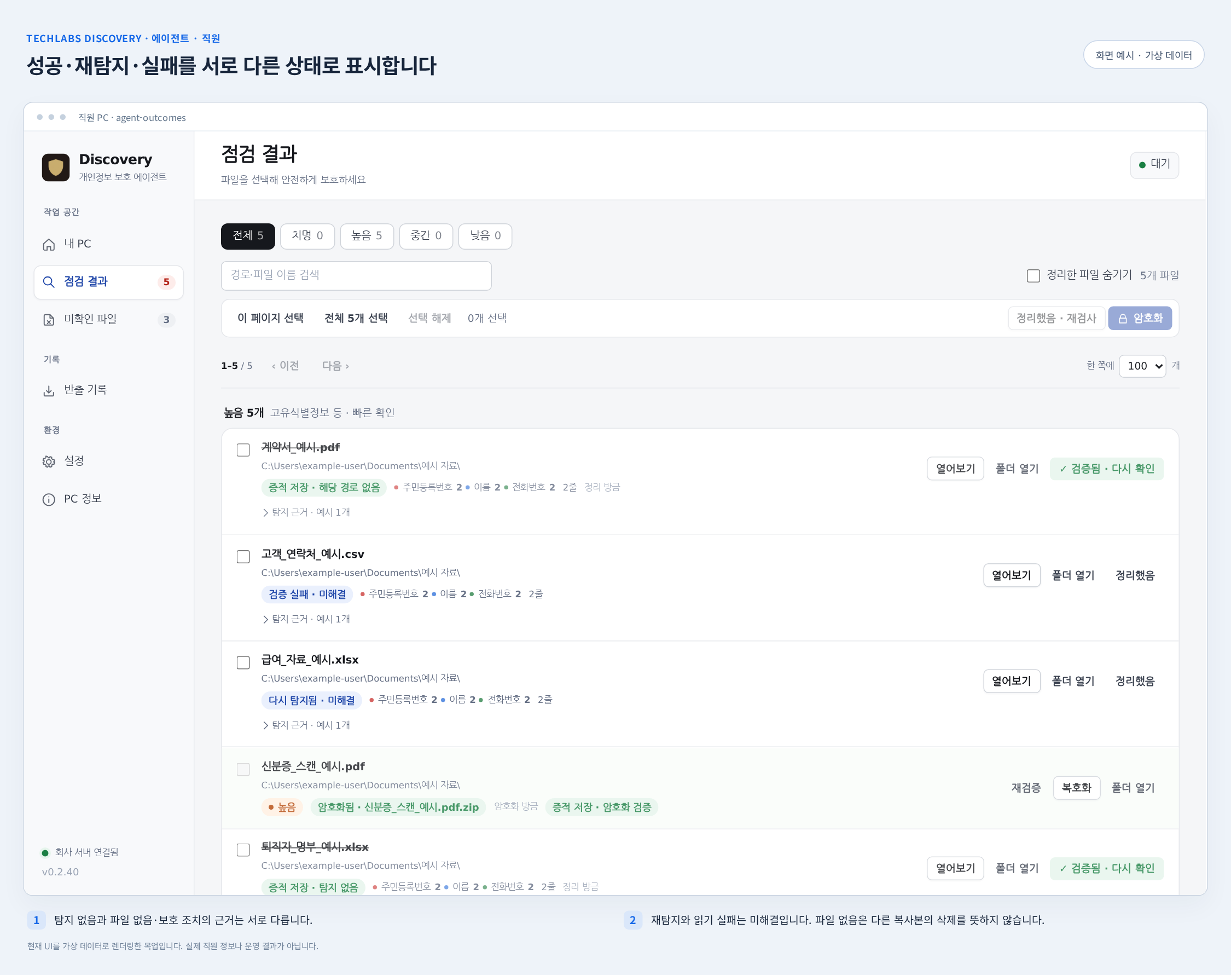This screenshot has height=975, width=1231.
Task: Check the box for 신분증_스캔_예시.pdf
Action: [x=243, y=770]
